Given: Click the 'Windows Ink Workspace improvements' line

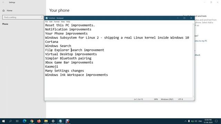Looking at the screenshot, I should click(x=76, y=75).
